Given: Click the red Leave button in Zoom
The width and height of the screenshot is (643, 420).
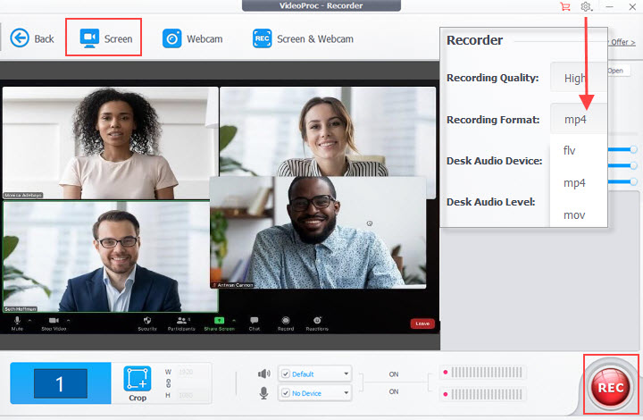Looking at the screenshot, I should pyautogui.click(x=422, y=323).
